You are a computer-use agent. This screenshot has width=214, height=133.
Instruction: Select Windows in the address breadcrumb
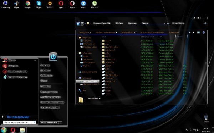point(119,23)
